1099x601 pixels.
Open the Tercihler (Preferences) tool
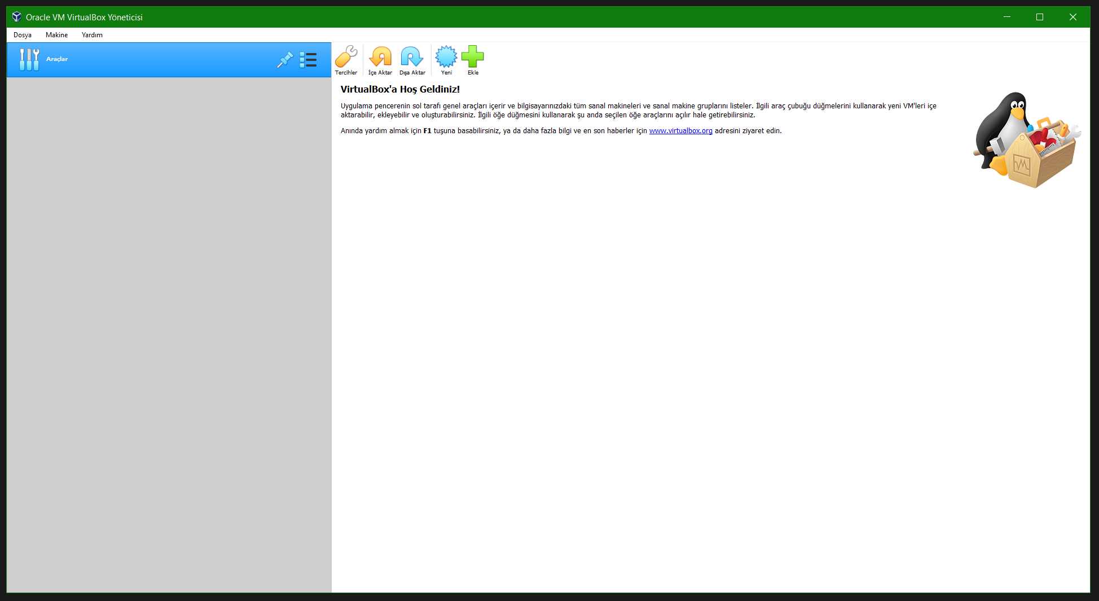pyautogui.click(x=346, y=60)
